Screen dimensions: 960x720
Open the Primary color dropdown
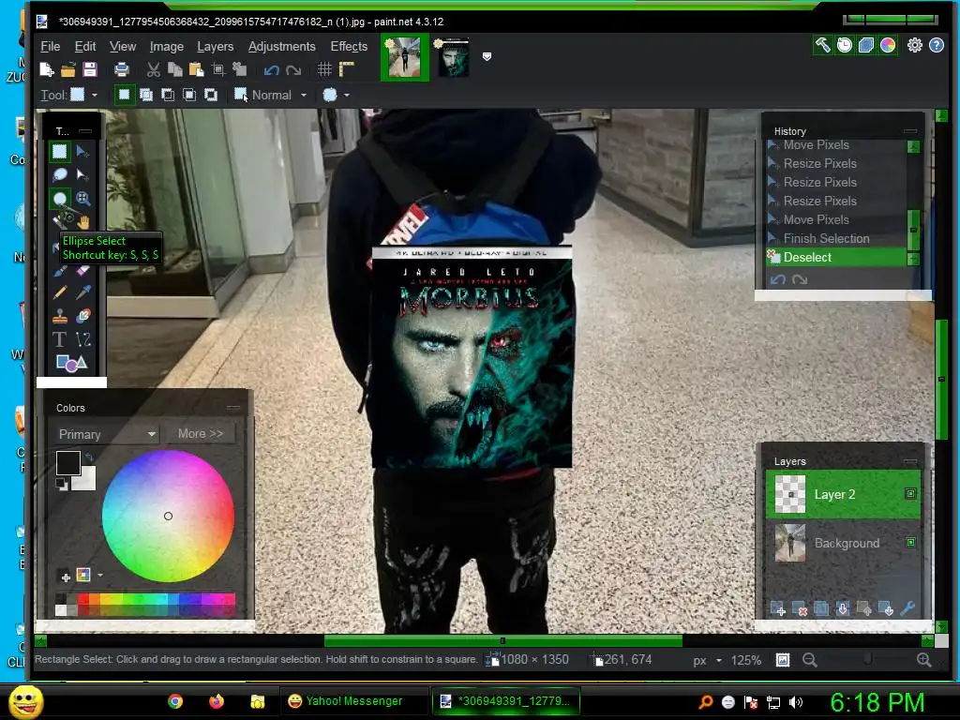pyautogui.click(x=107, y=434)
